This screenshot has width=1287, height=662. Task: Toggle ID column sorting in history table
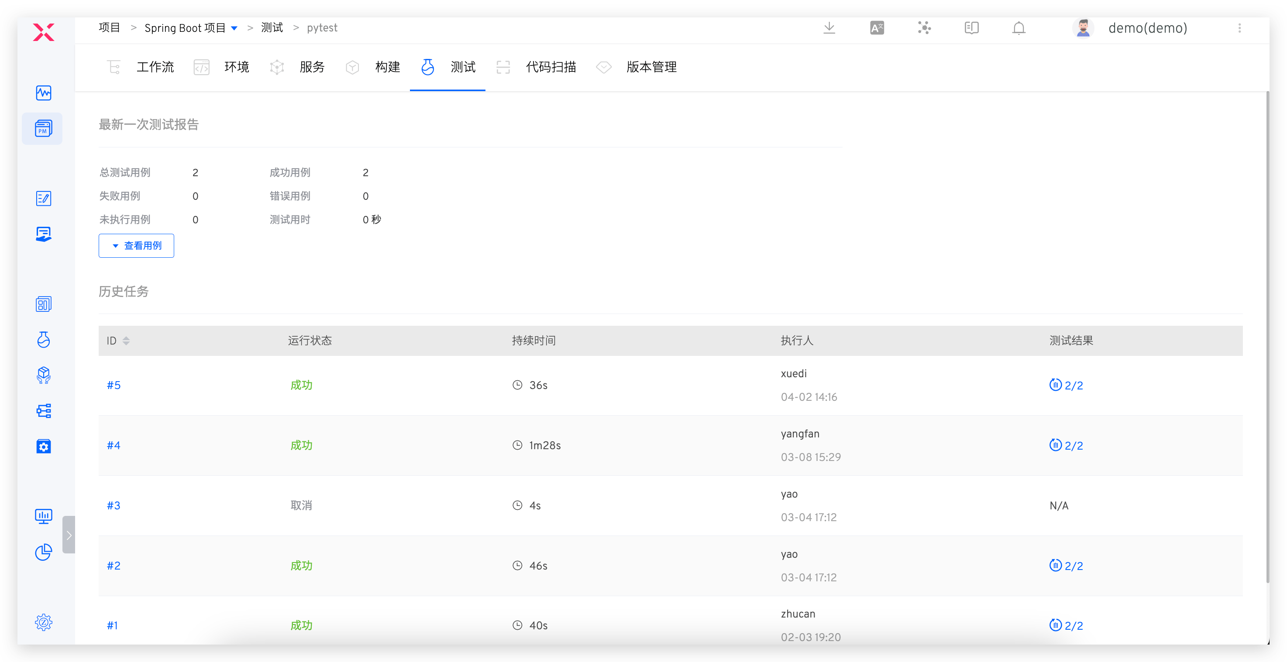pyautogui.click(x=126, y=341)
